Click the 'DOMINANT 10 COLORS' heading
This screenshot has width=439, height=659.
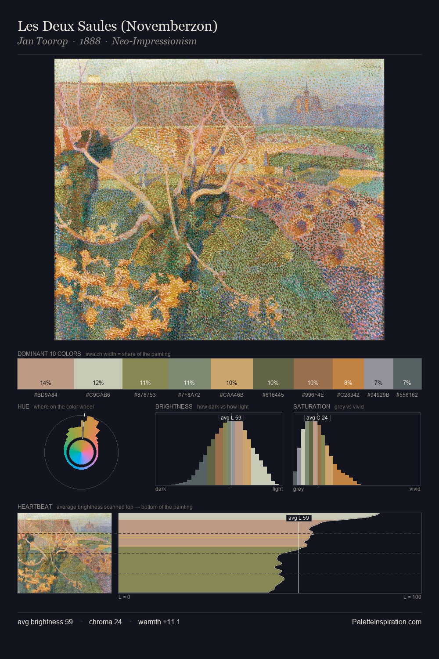(49, 354)
